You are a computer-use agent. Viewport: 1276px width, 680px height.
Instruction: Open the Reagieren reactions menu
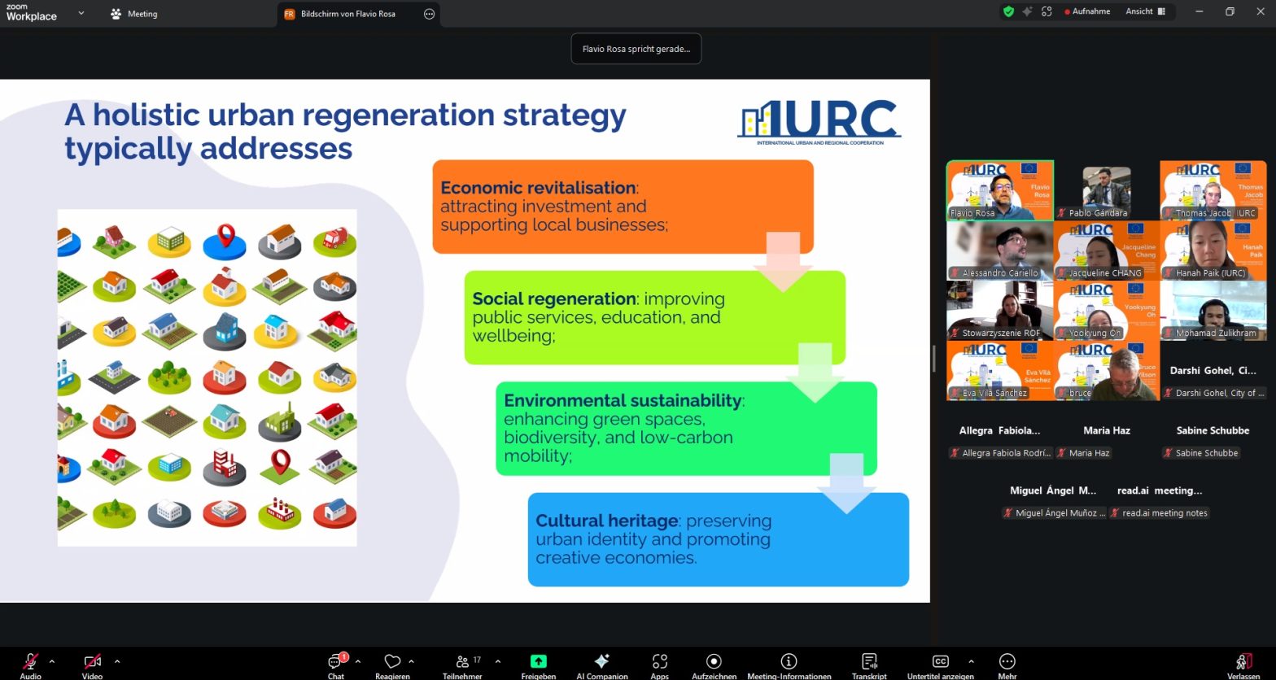tap(392, 662)
